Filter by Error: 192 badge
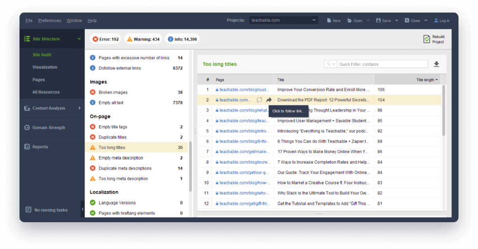 point(105,39)
